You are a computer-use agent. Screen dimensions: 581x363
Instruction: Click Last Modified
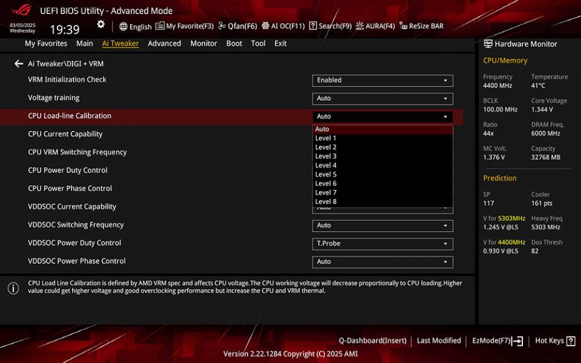tap(439, 341)
